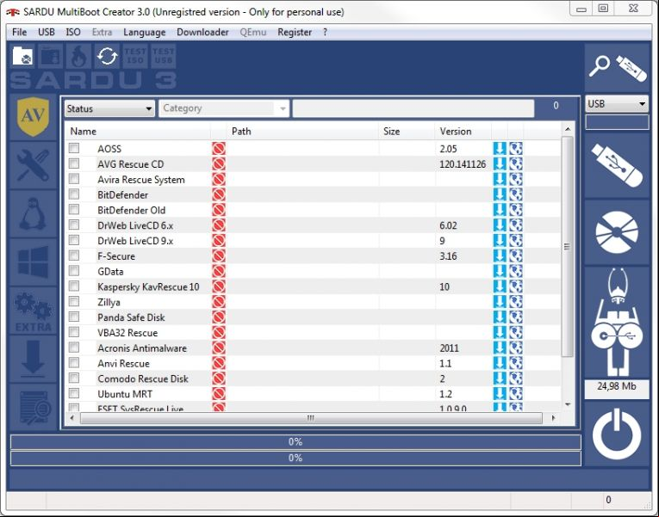This screenshot has width=659, height=517.
Task: Open the USB dropdown on right panel
Action: click(617, 103)
